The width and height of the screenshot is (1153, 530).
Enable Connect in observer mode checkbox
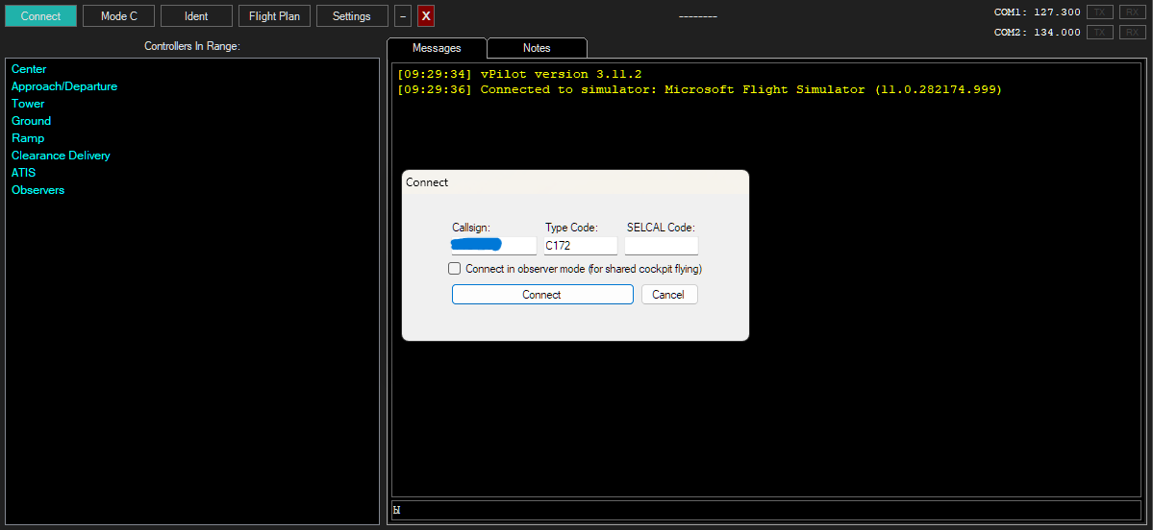click(x=455, y=269)
